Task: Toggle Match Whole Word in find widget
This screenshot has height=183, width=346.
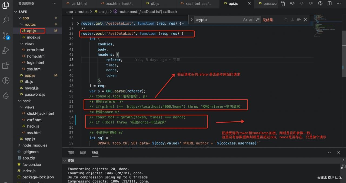Action: pyautogui.click(x=251, y=20)
